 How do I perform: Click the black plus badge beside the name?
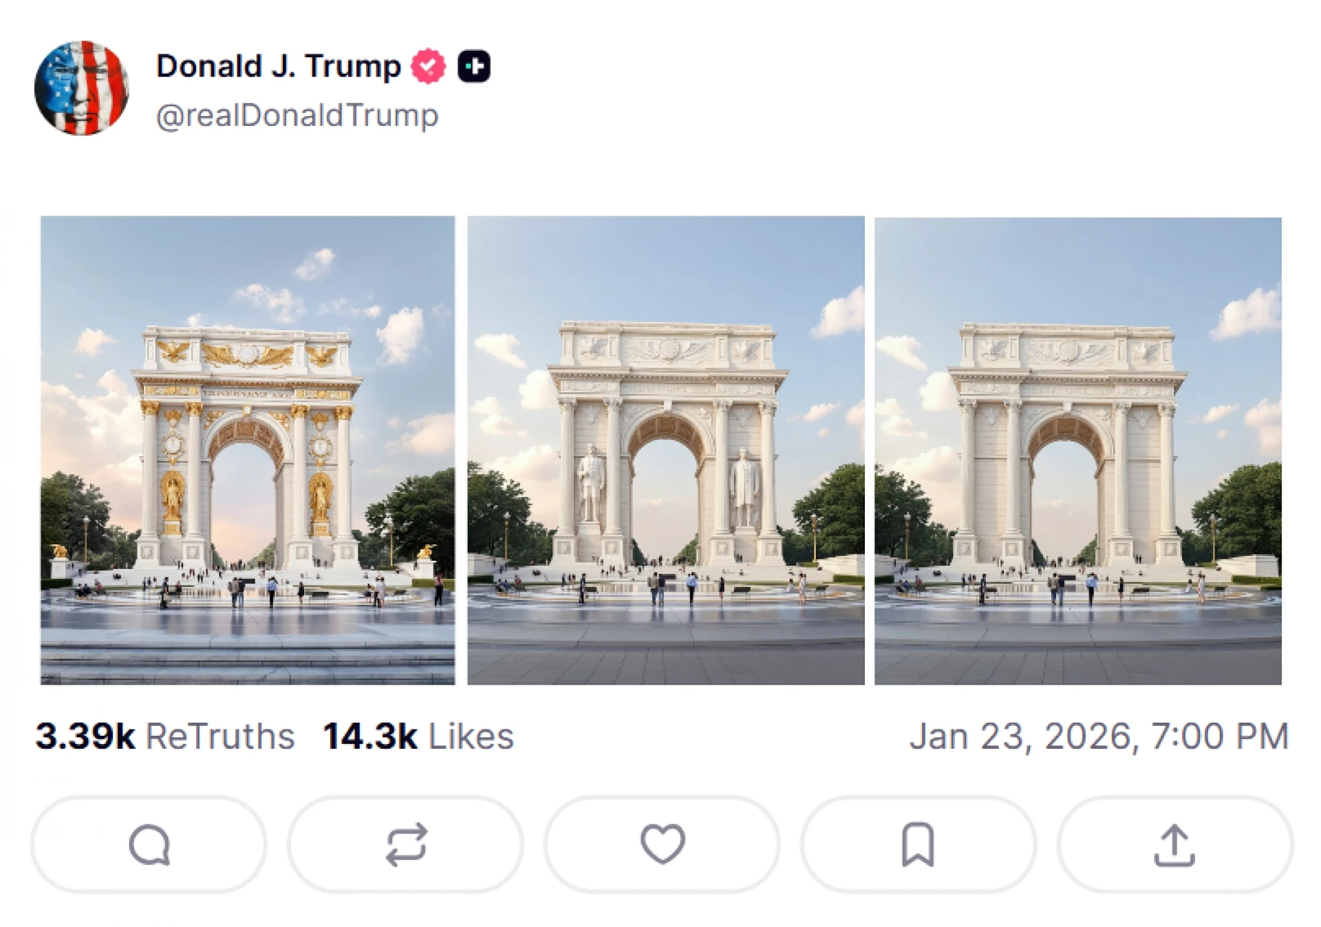coord(474,67)
